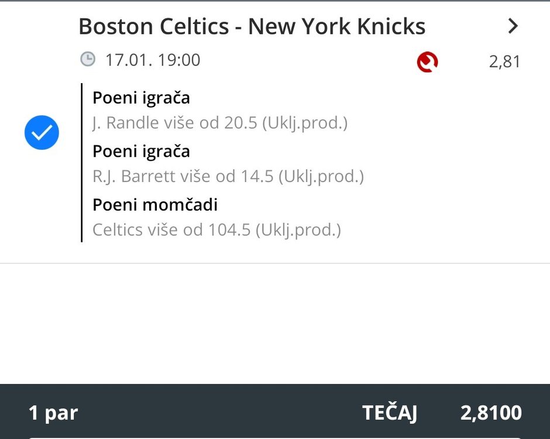Click the empty white area below the divider
This screenshot has height=439, width=550.
click(x=275, y=322)
